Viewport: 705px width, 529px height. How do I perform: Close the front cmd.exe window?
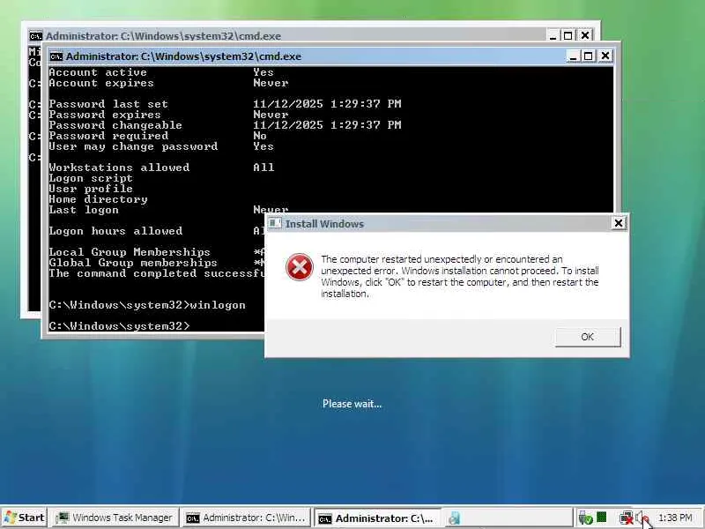[x=605, y=56]
